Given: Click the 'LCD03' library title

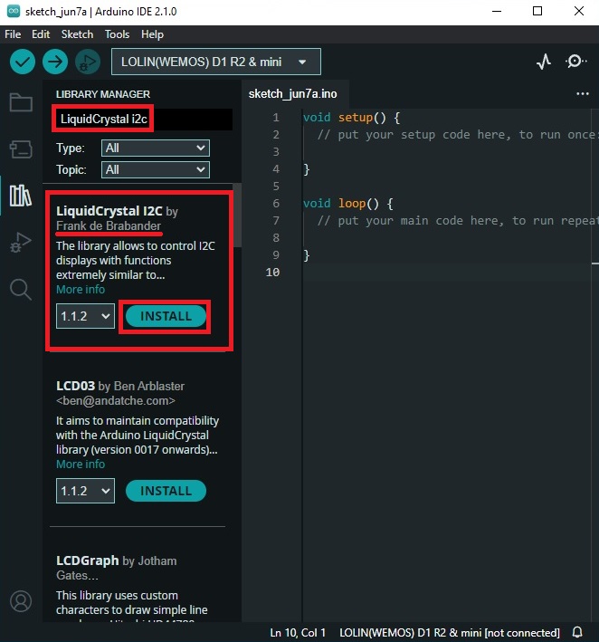Looking at the screenshot, I should (x=75, y=386).
